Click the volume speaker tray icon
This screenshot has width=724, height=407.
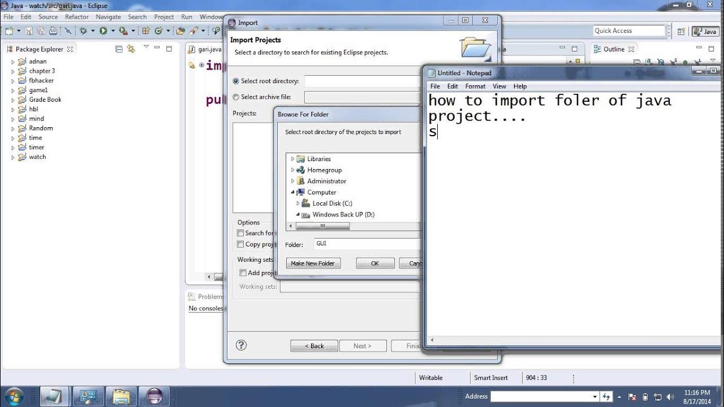click(x=670, y=397)
